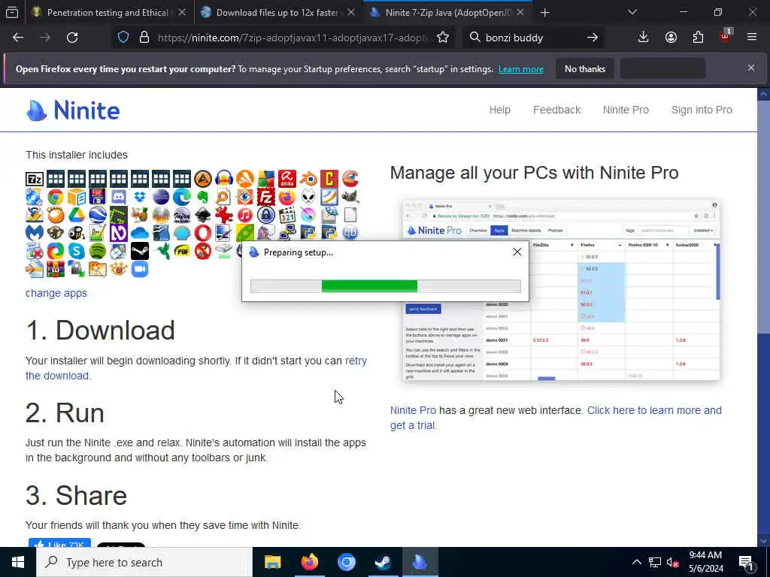Click the Blender app icon
This screenshot has height=577, width=770.
[308, 179]
